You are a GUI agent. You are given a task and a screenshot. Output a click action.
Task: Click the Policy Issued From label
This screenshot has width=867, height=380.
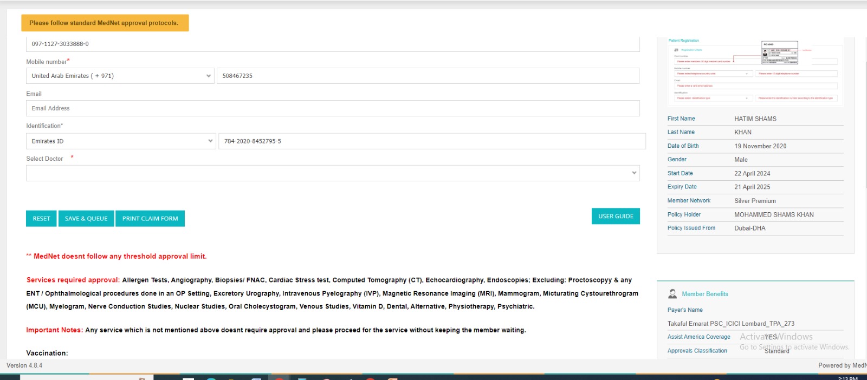pos(691,228)
